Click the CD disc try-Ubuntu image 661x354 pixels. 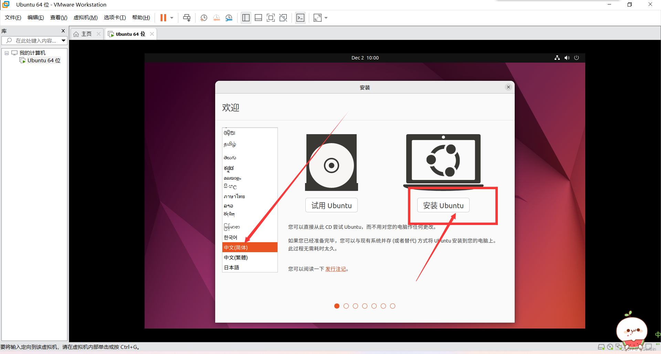(332, 162)
